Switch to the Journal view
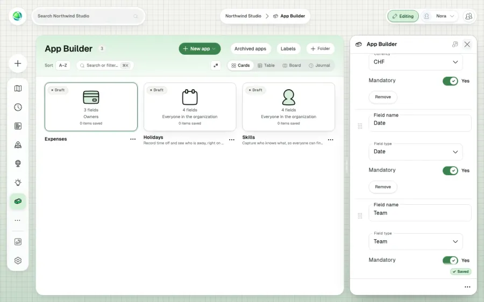 (319, 66)
